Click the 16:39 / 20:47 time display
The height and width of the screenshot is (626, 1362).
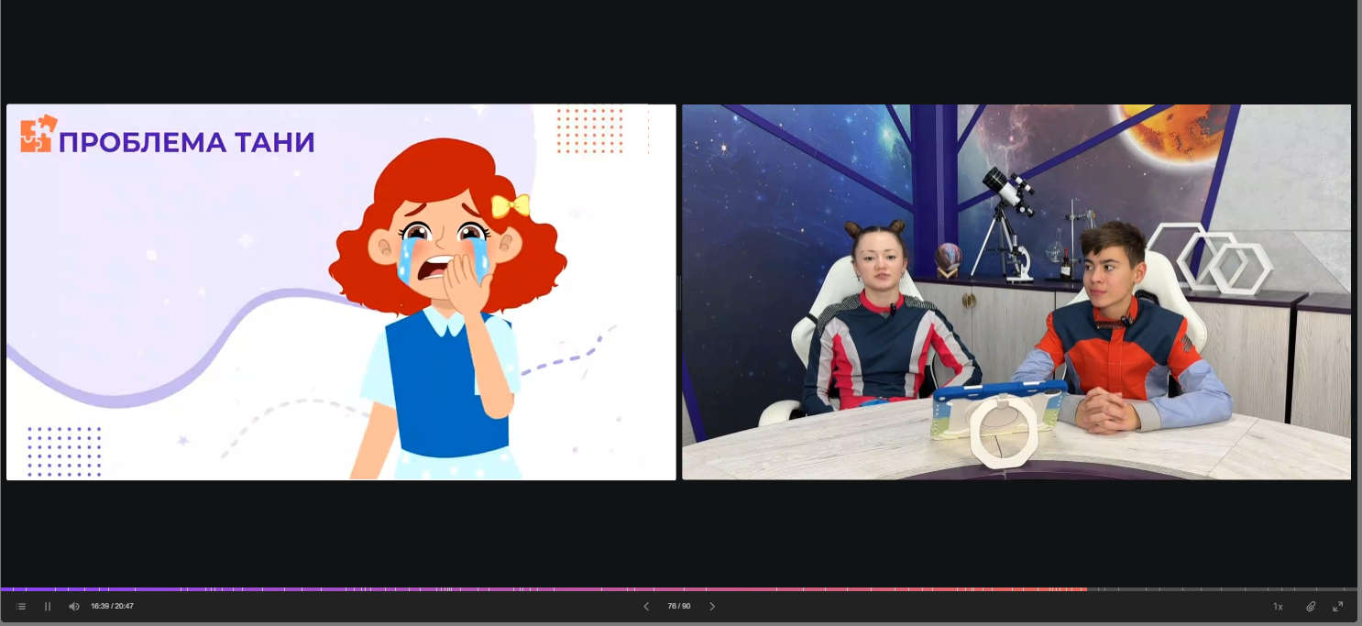point(112,607)
